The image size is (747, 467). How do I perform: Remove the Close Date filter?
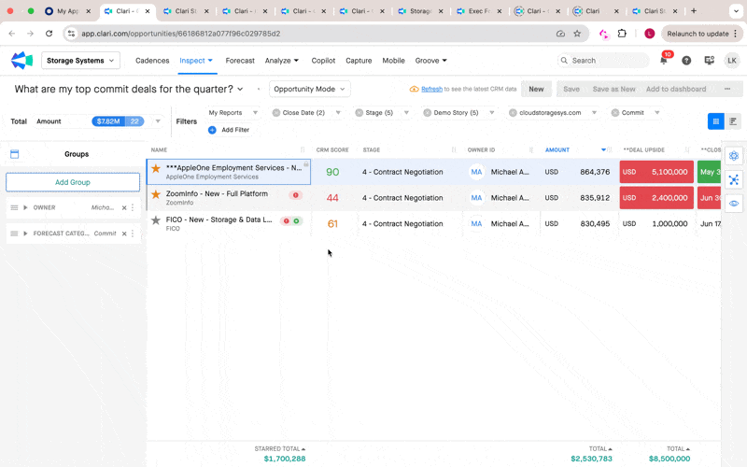pos(275,113)
